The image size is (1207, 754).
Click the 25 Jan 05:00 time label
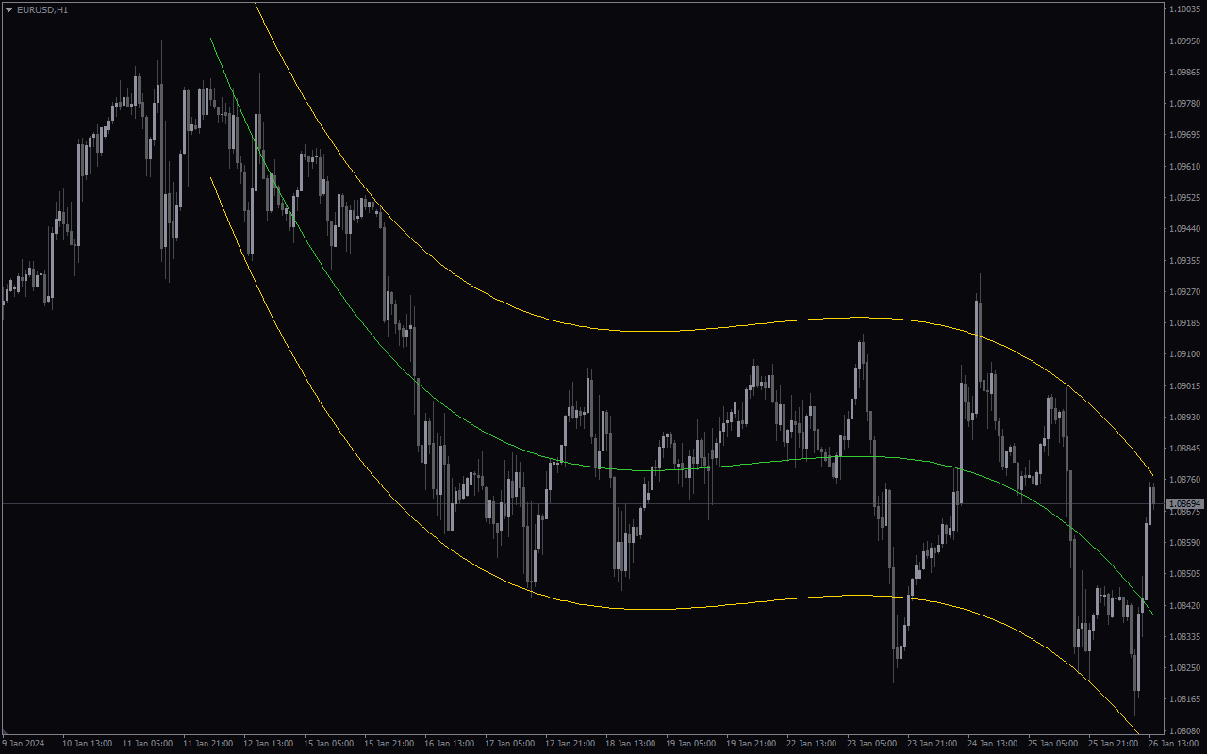(1053, 744)
